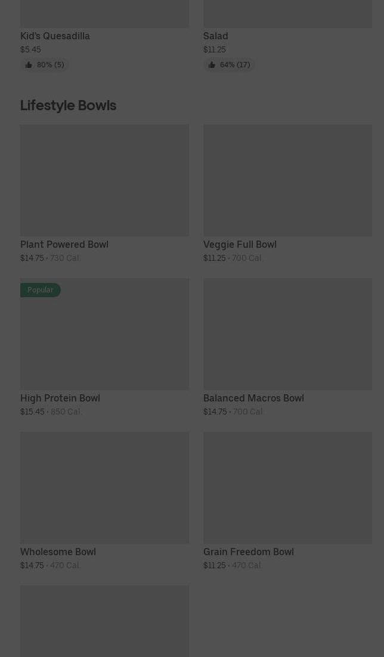Click the Popular badge on High Protein Bowl
The image size is (384, 657).
(41, 290)
